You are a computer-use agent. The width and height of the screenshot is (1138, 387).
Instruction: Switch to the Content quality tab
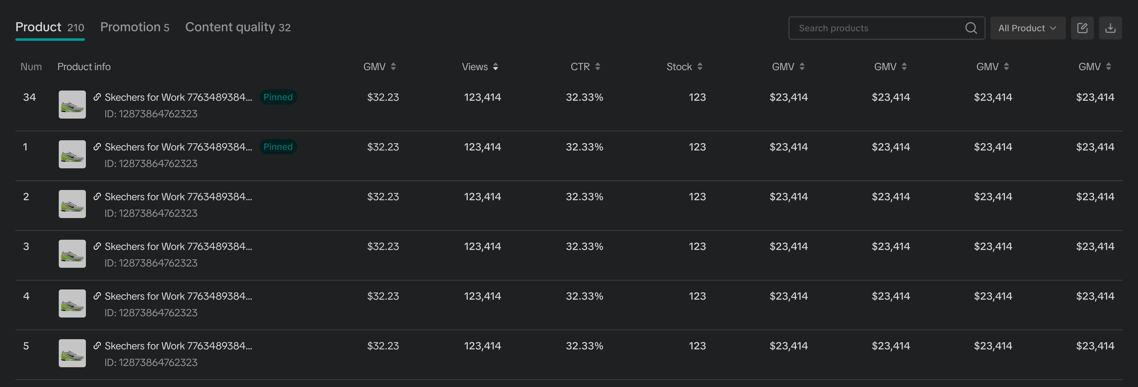[238, 27]
